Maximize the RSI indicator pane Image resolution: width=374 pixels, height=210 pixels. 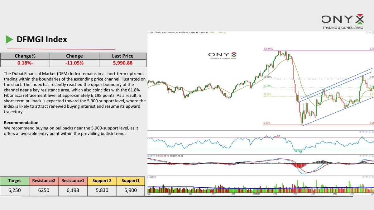pos(363,132)
